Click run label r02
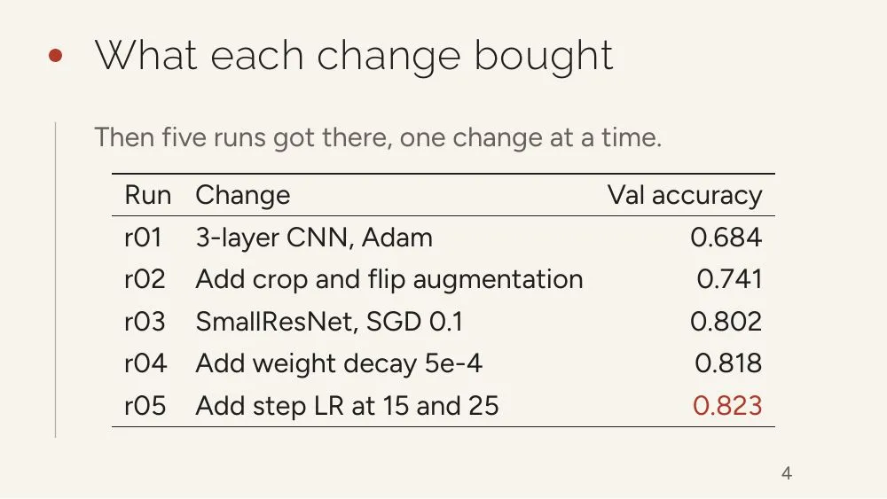887x499 pixels. [145, 279]
